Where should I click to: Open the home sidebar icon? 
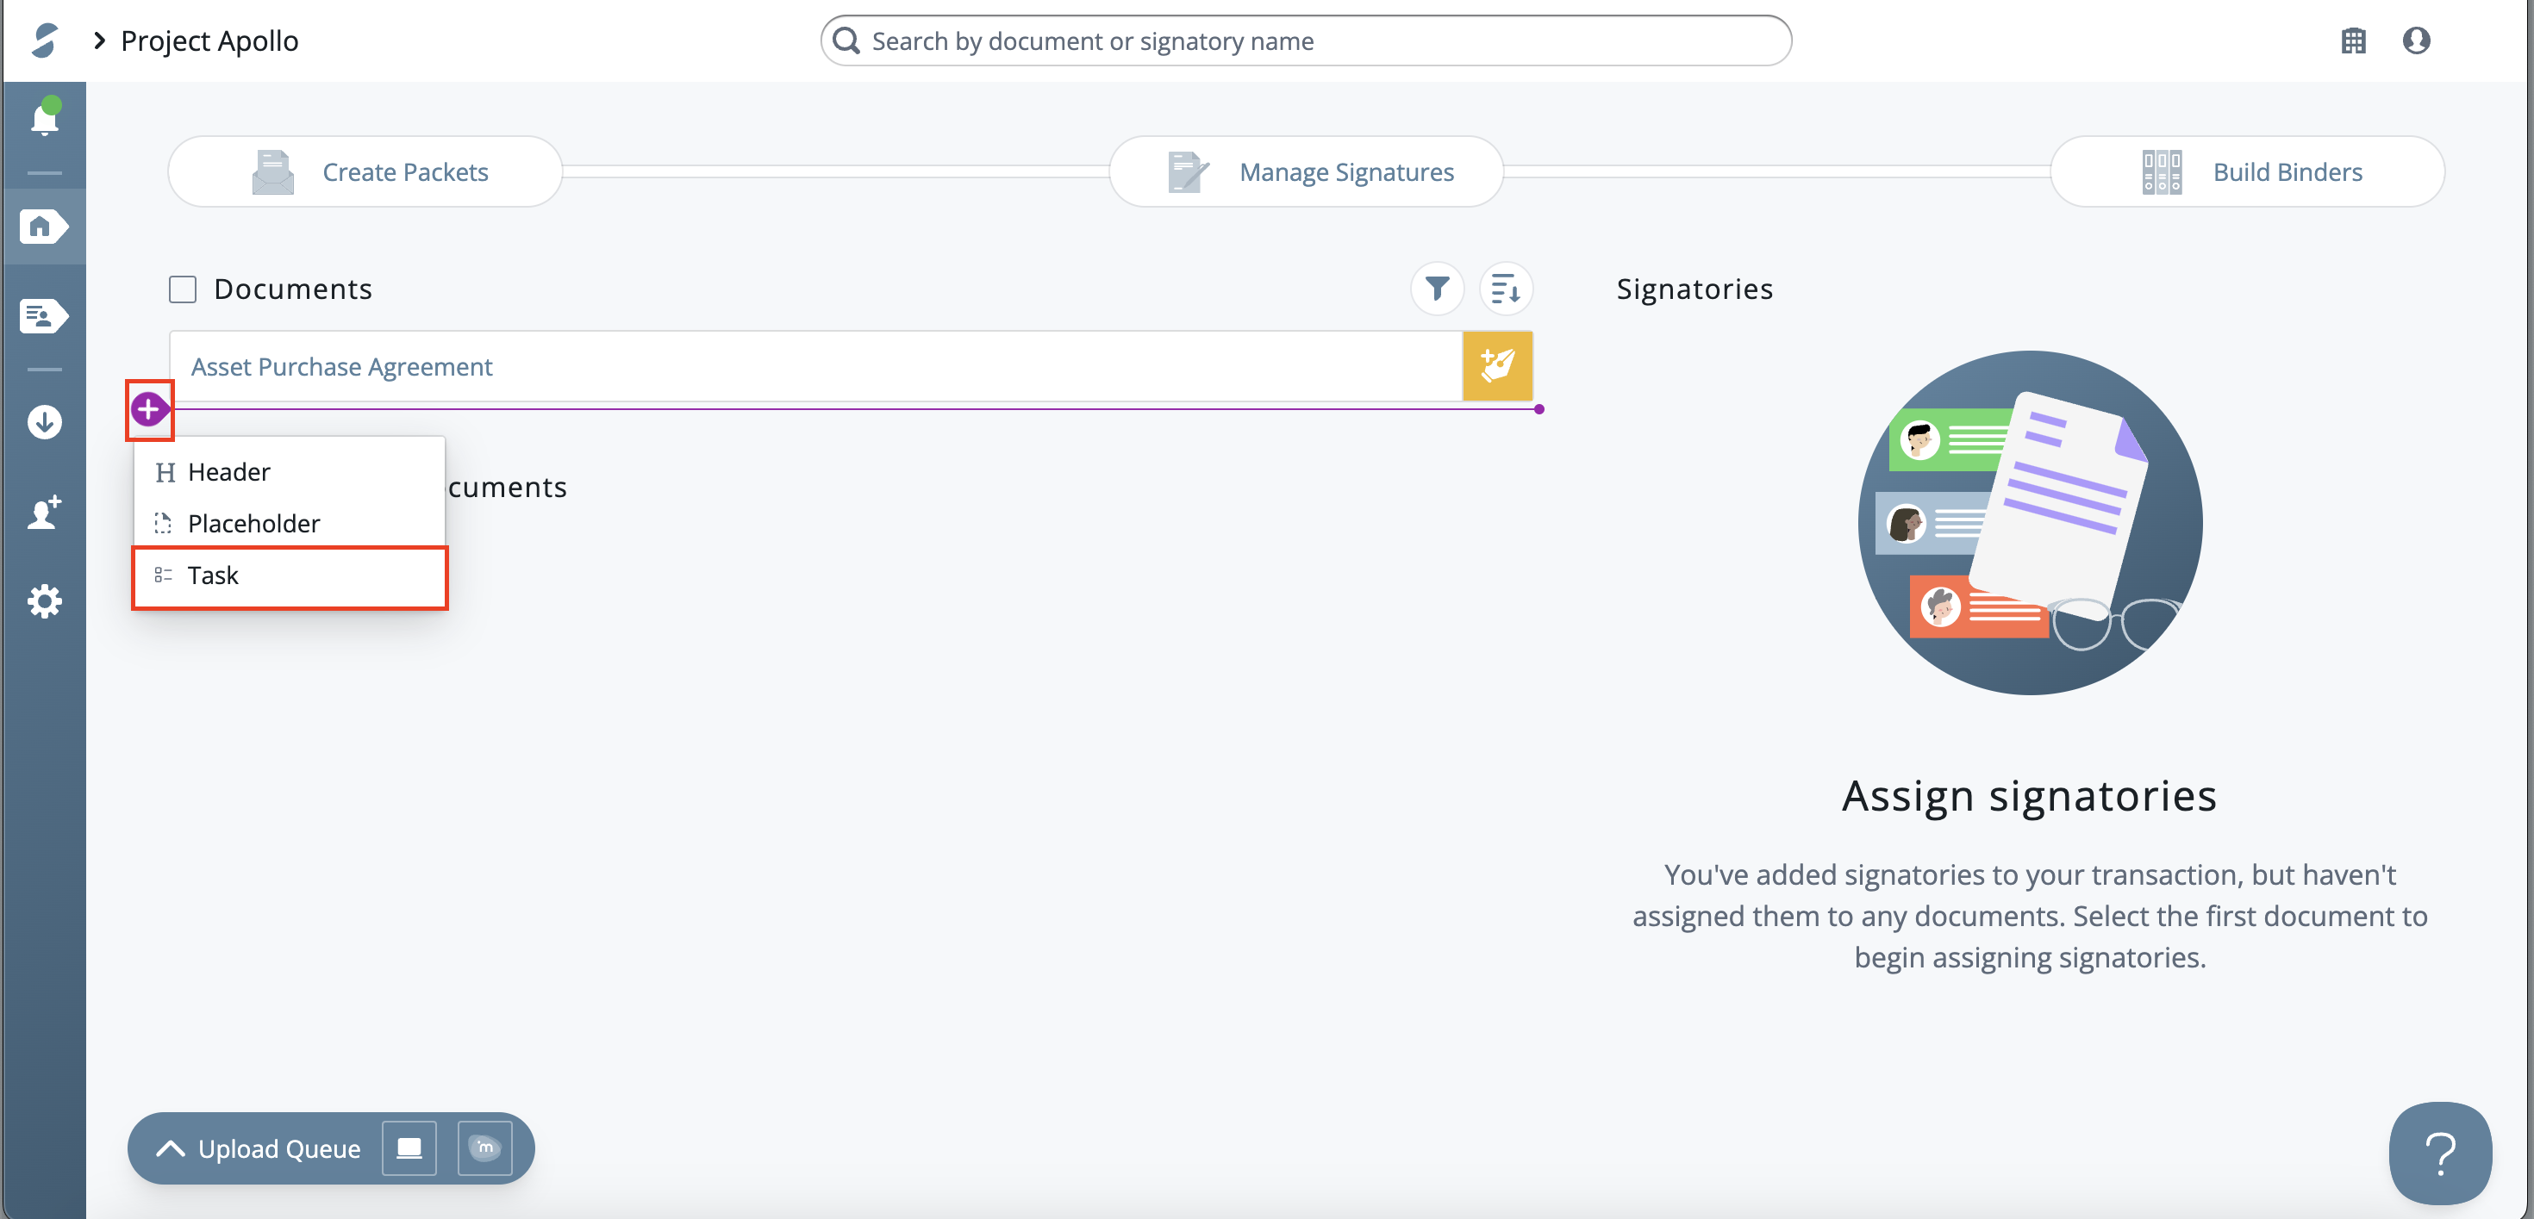pos(43,227)
